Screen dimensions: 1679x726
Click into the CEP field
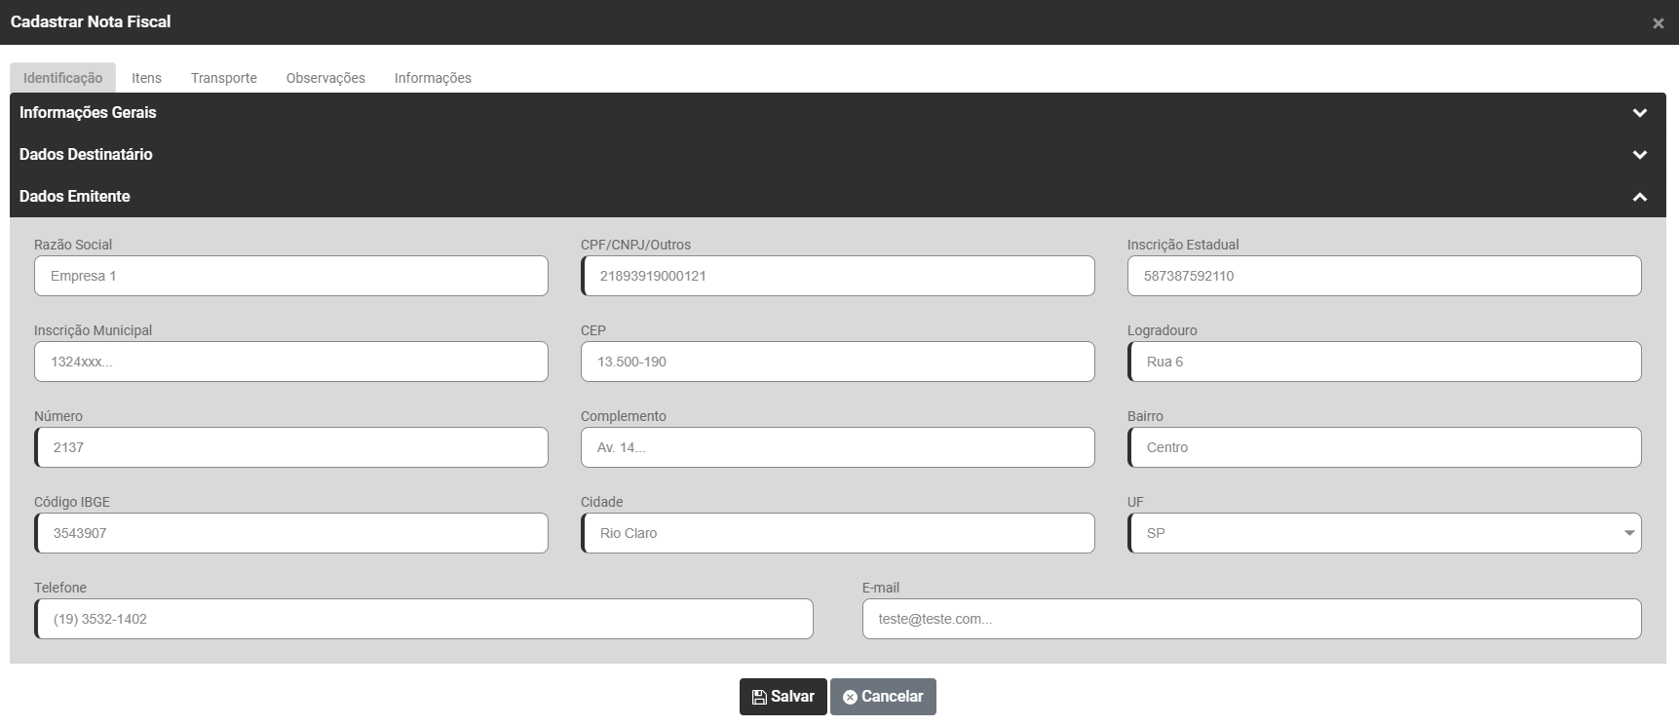[838, 362]
